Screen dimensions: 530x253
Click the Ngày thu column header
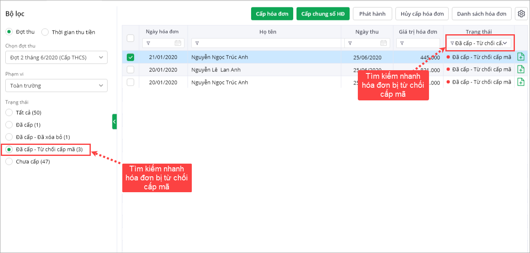[367, 32]
